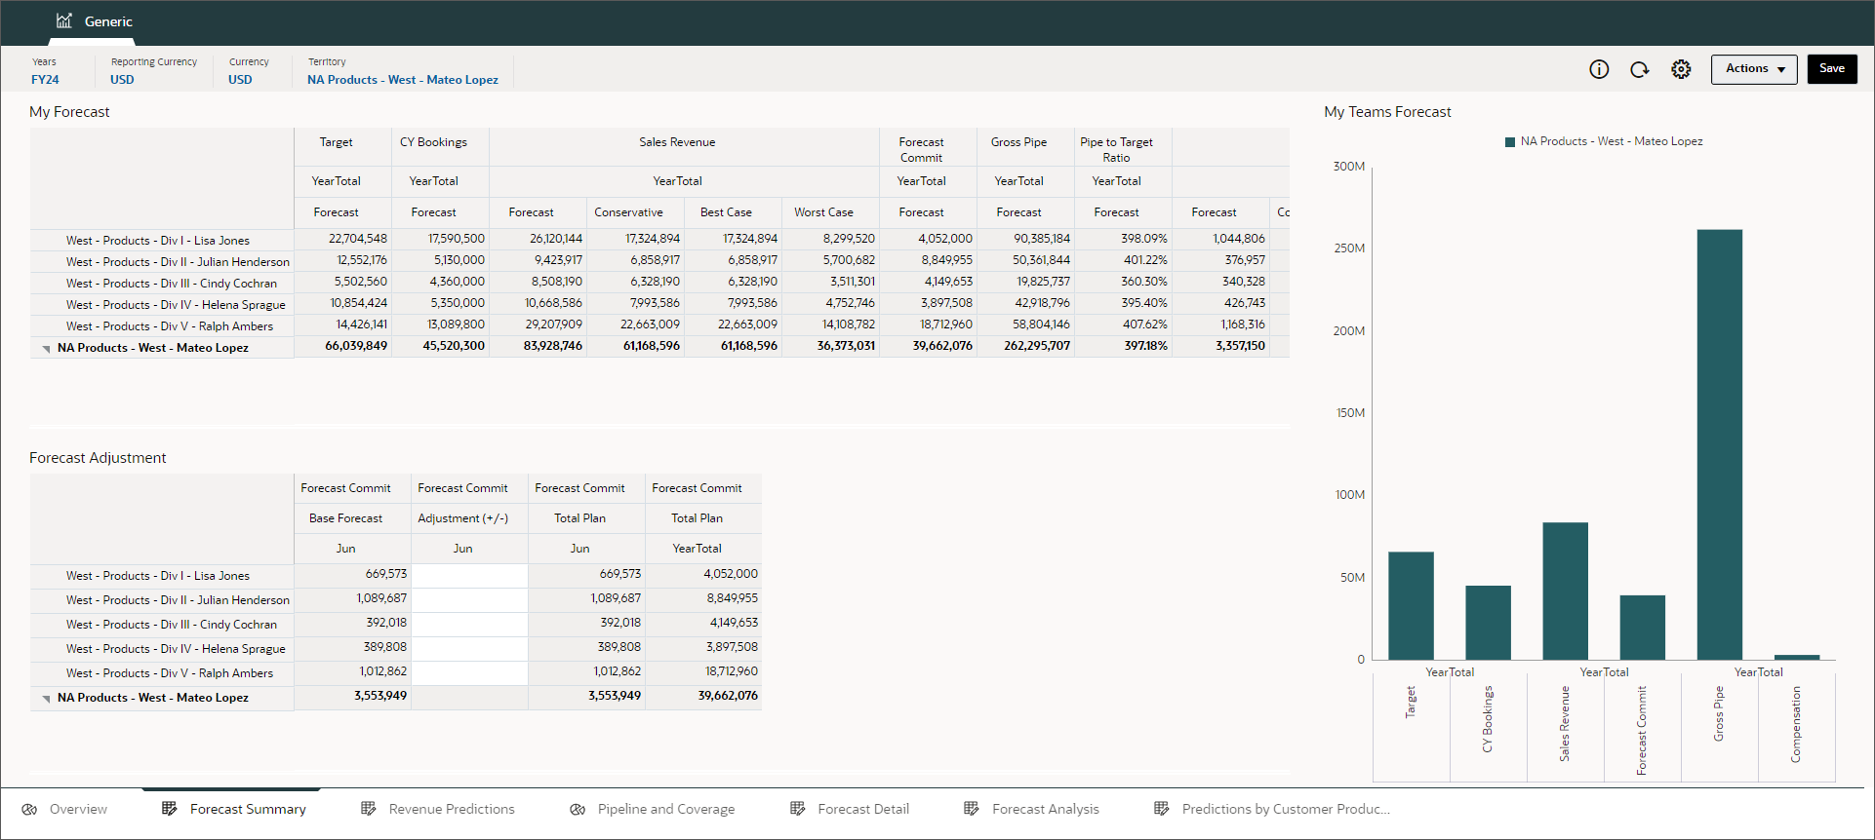Click Jun adjustment cell for Ralph Ambers
The image size is (1875, 840).
click(x=469, y=672)
